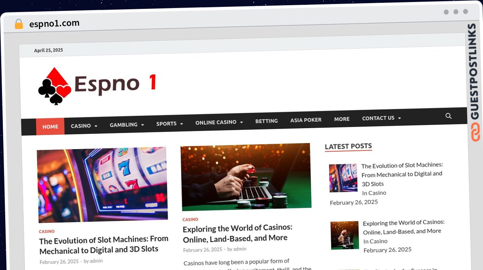Image resolution: width=483 pixels, height=270 pixels.
Task: Click the Latest Posts heading
Action: click(x=348, y=147)
